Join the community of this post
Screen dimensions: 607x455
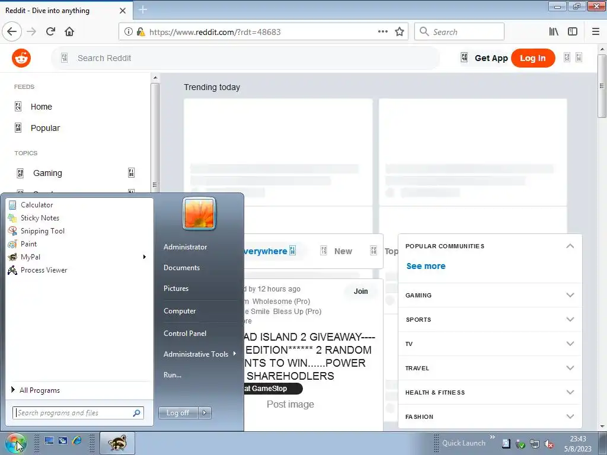coord(360,291)
